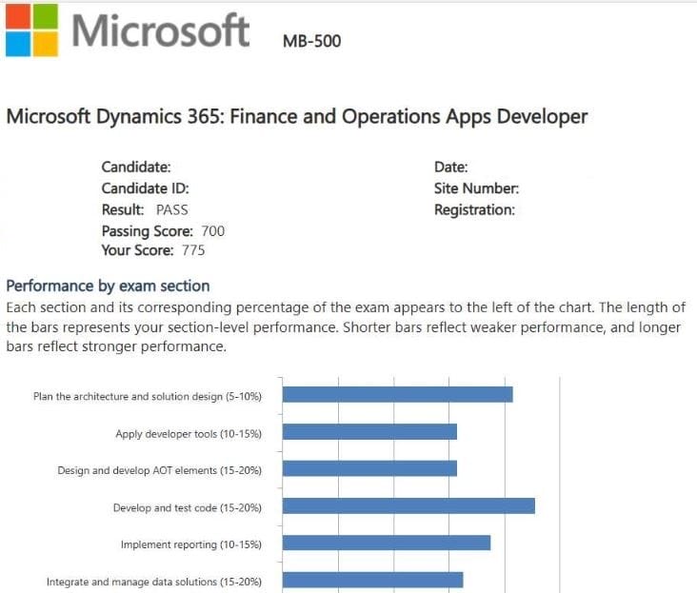Click the Finance and Operations Apps Developer title

(x=296, y=117)
